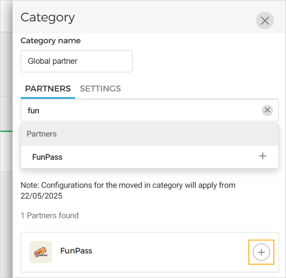Click the Category panel title
This screenshot has height=278, width=286.
click(48, 17)
